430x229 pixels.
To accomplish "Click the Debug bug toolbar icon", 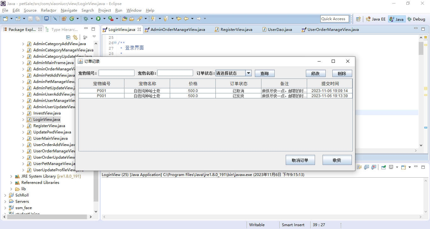I will [x=86, y=19].
